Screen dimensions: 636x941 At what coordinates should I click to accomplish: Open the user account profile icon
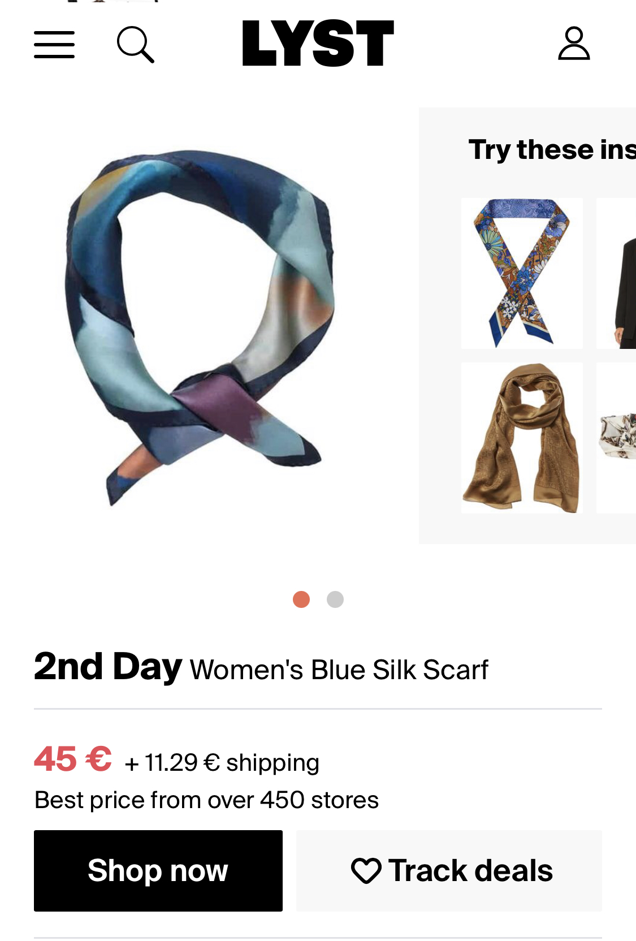[574, 43]
